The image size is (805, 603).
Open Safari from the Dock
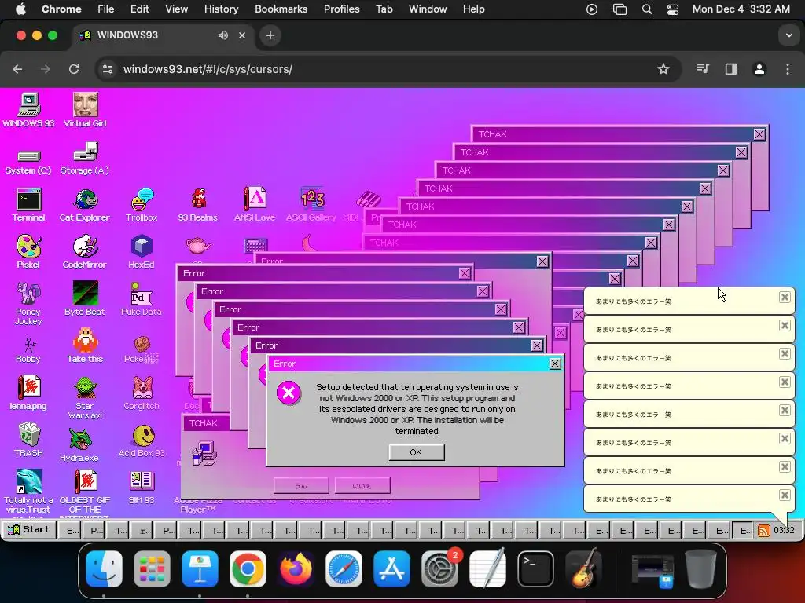[344, 569]
